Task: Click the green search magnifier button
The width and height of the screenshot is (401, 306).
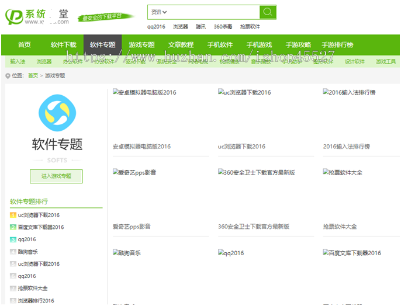Action: [268, 12]
